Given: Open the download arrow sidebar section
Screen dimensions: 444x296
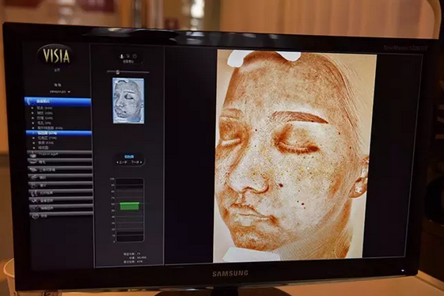Looking at the screenshot, I should (x=61, y=200).
